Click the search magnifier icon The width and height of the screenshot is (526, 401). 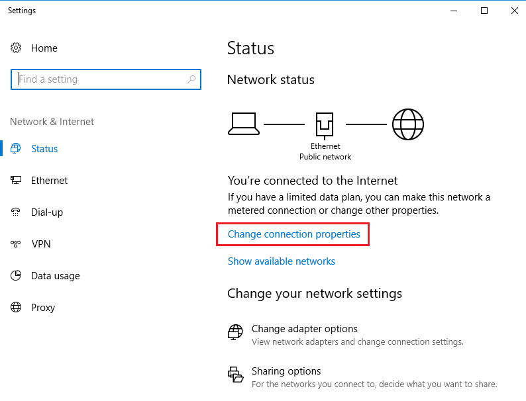coord(191,79)
